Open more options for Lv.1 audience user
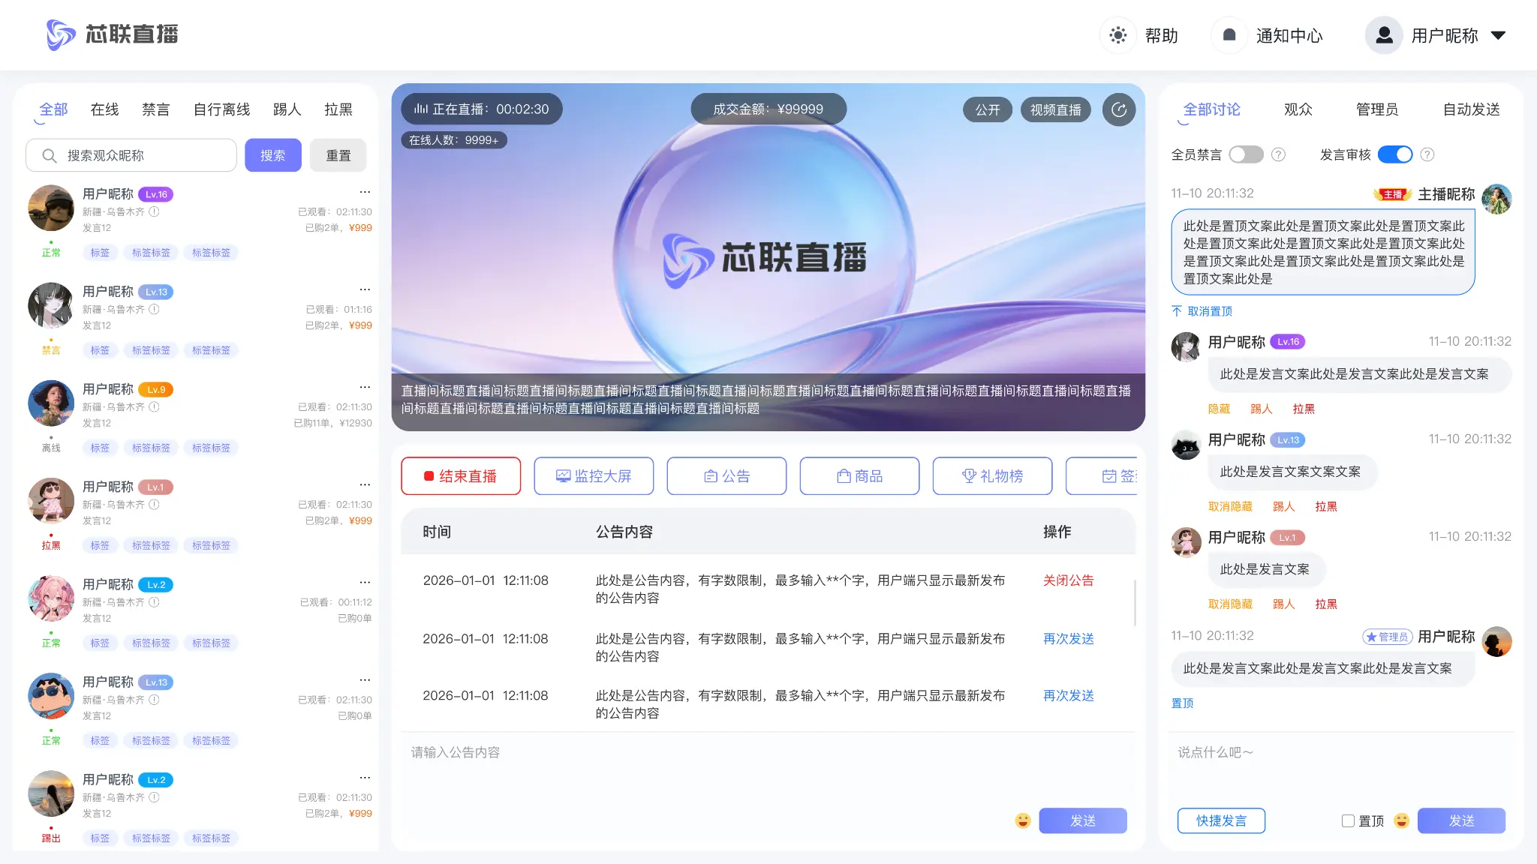The image size is (1537, 864). [365, 484]
